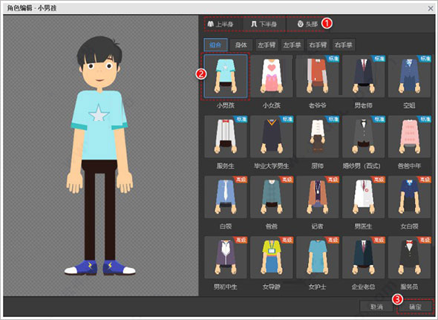This screenshot has width=438, height=320.
Task: Choose the 厨师 outfit thumbnail
Action: click(x=317, y=137)
